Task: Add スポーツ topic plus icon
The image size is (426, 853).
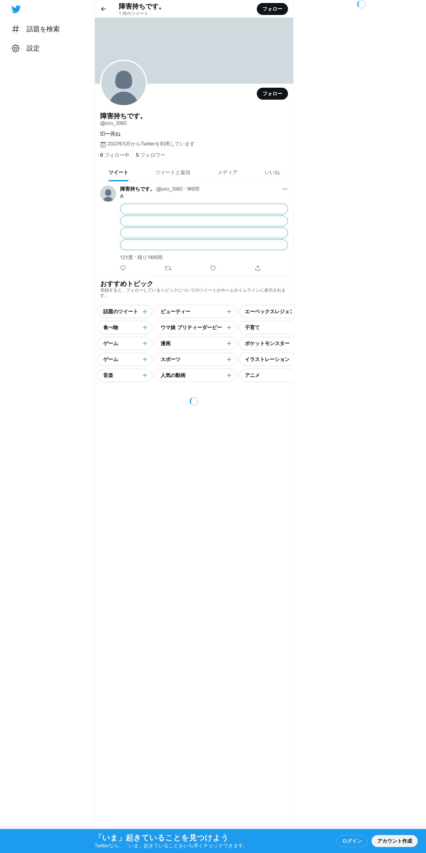Action: tap(229, 359)
